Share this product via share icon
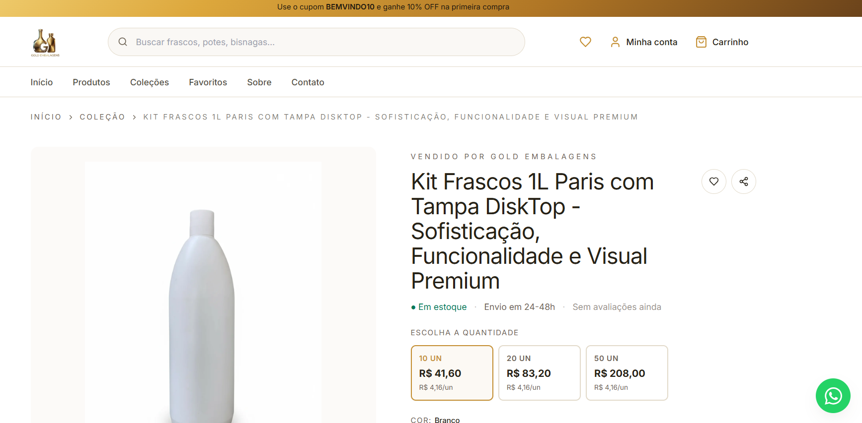 744,181
